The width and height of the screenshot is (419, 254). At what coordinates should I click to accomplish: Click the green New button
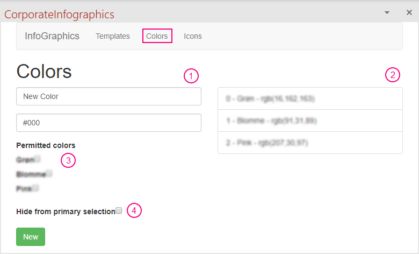[31, 237]
